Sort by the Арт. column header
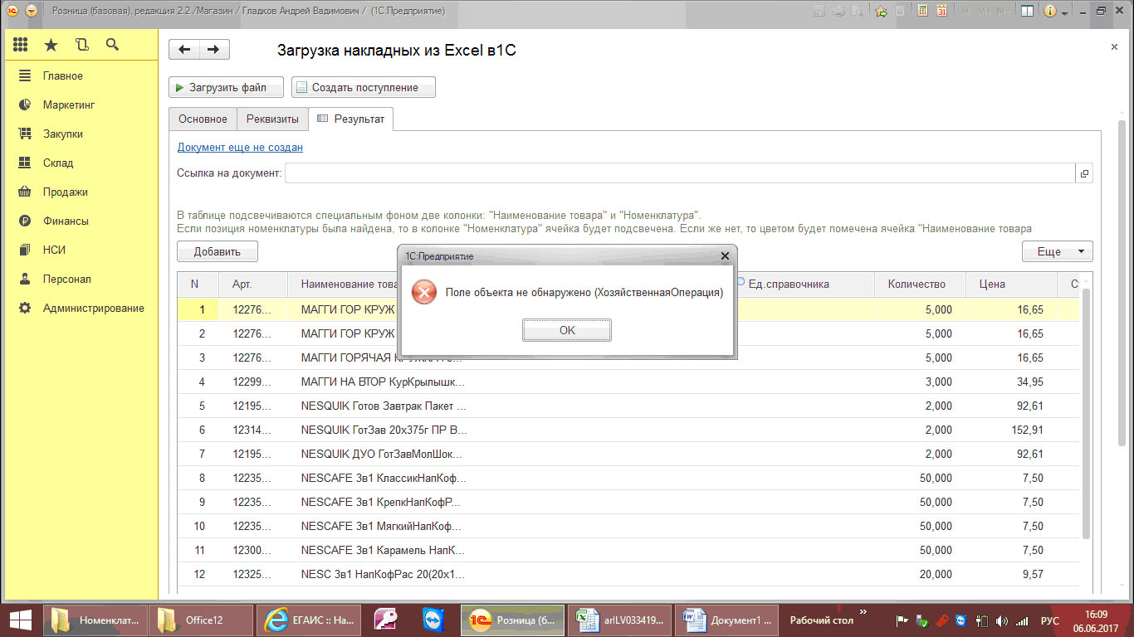 coord(254,284)
